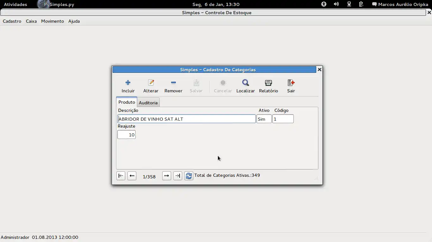Open the Movimento menu
Screen dimensions: 432x242
coord(52,21)
